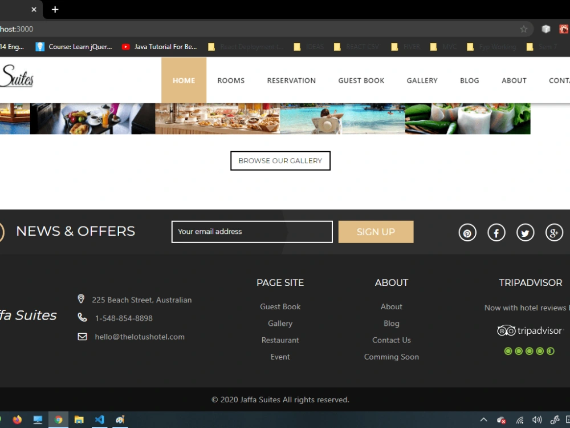Show hidden system tray icons
This screenshot has height=428, width=570.
pyautogui.click(x=483, y=419)
